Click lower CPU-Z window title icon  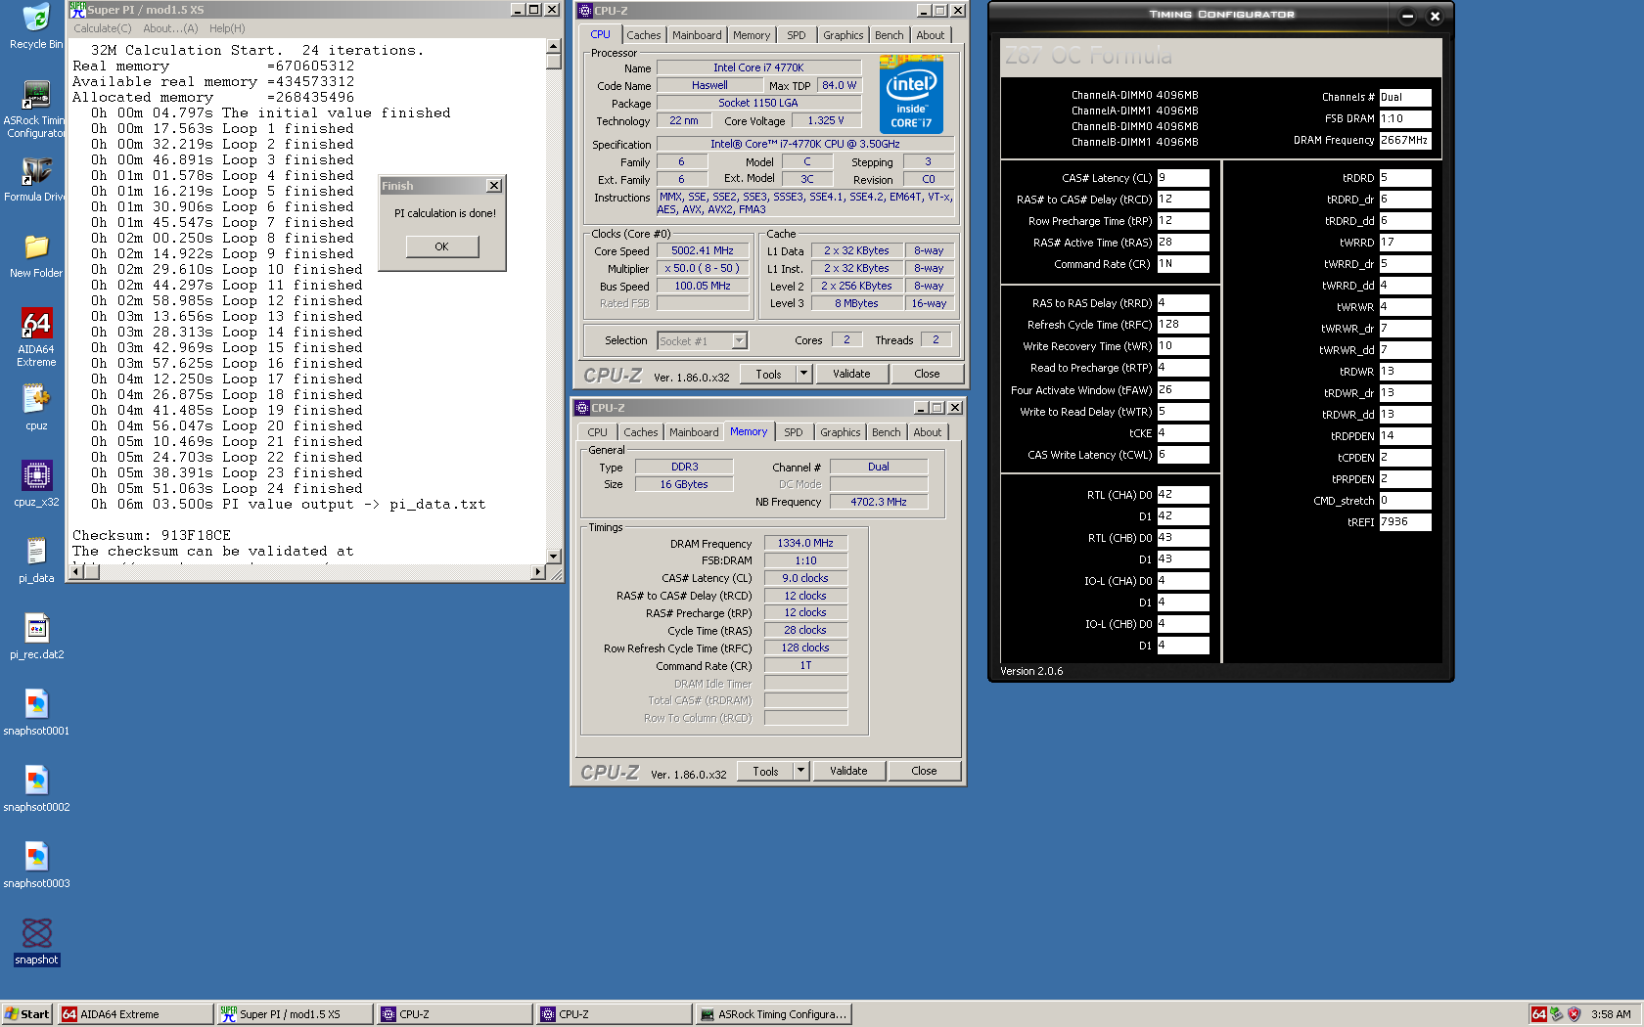[582, 408]
